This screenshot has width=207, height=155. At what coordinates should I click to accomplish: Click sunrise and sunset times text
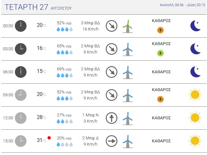click(x=182, y=5)
